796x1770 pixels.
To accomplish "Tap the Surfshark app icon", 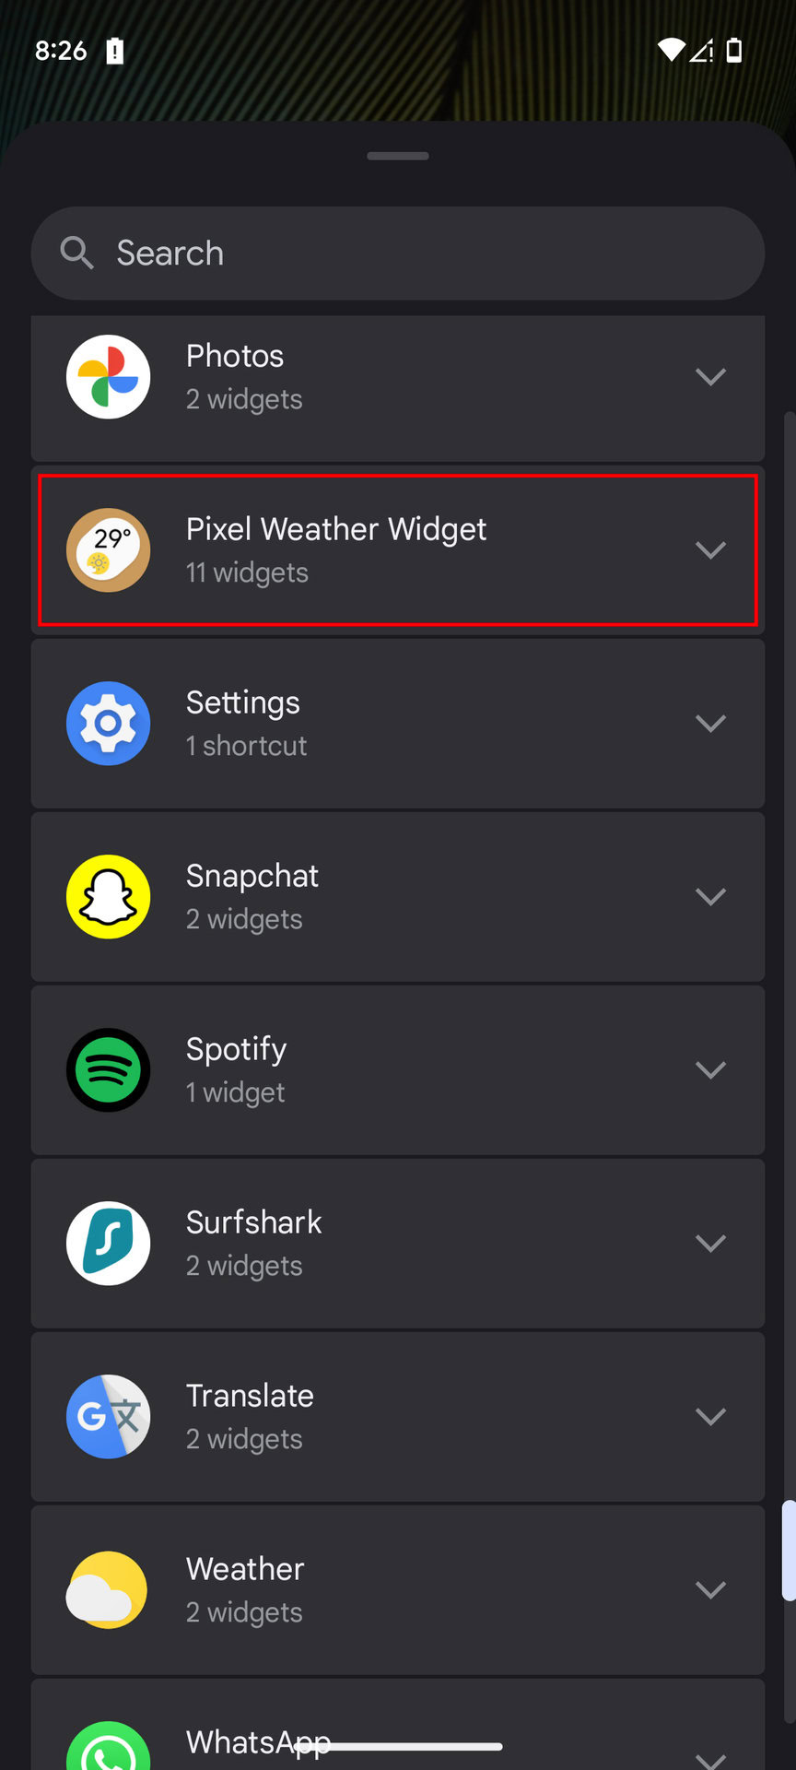I will 109,1244.
